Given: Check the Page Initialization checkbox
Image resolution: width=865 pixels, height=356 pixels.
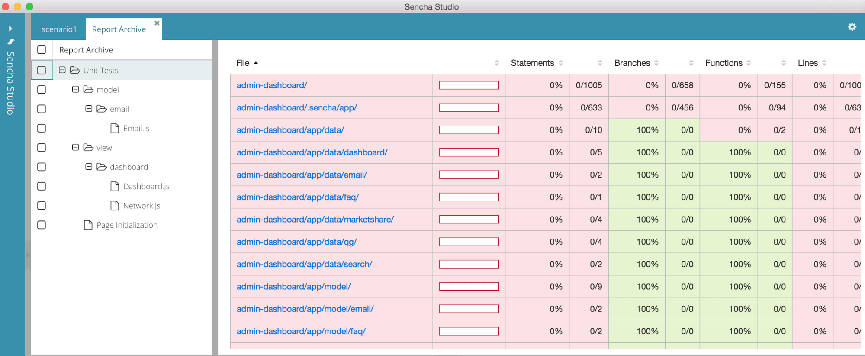Looking at the screenshot, I should [42, 225].
